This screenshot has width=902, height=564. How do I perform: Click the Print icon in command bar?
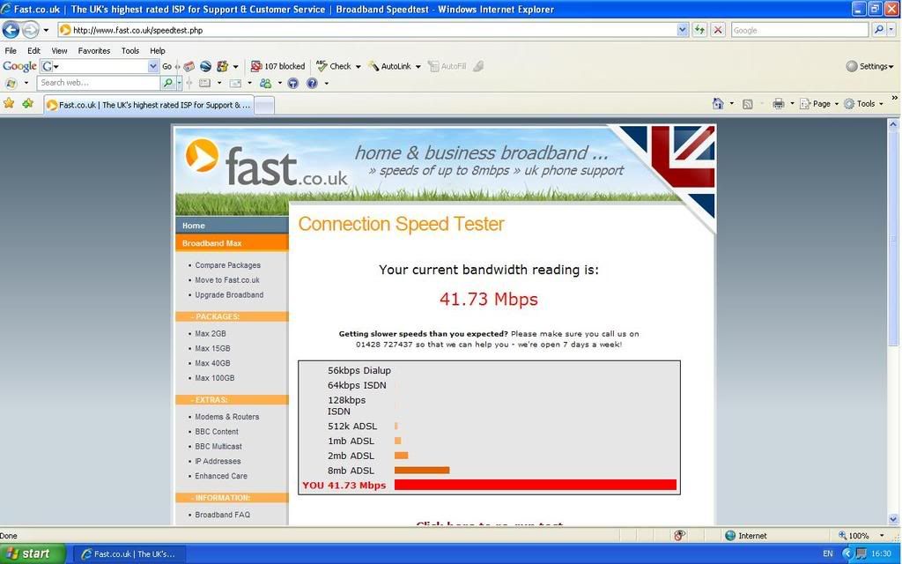click(778, 104)
